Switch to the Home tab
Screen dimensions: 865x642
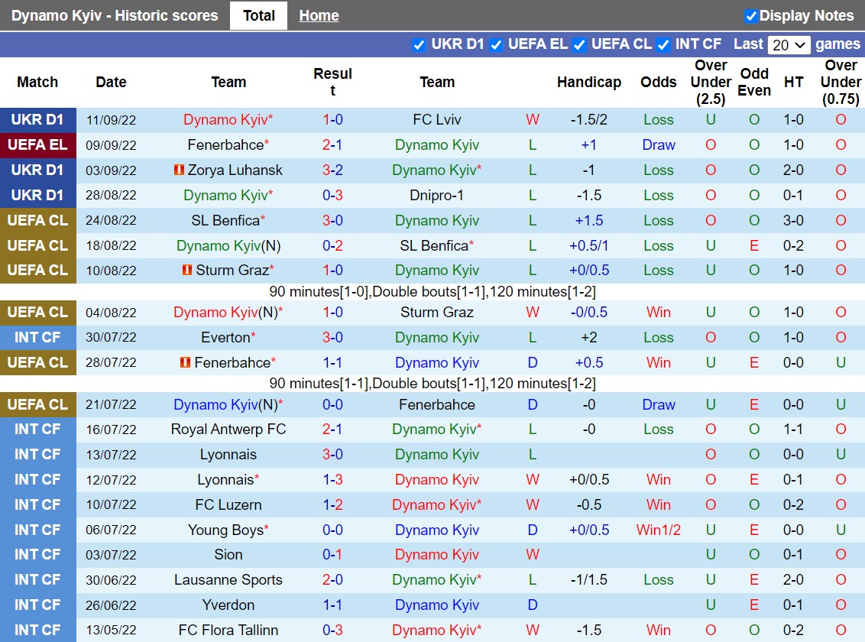(x=319, y=15)
